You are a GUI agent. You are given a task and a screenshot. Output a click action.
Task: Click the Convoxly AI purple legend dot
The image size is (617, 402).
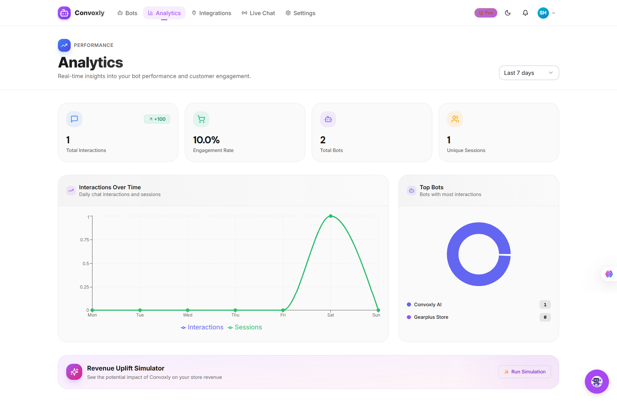pos(409,305)
